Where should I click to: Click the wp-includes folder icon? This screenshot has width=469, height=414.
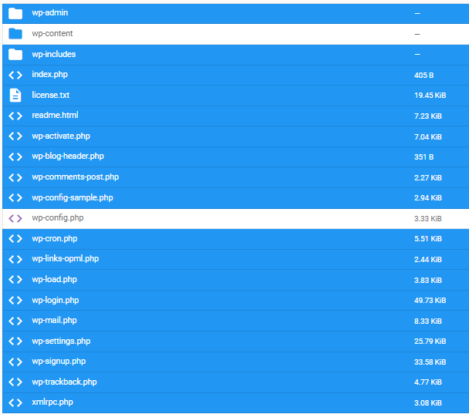[15, 55]
